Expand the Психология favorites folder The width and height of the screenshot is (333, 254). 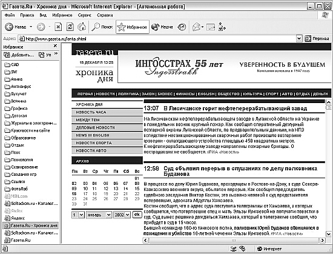pyautogui.click(x=19, y=160)
